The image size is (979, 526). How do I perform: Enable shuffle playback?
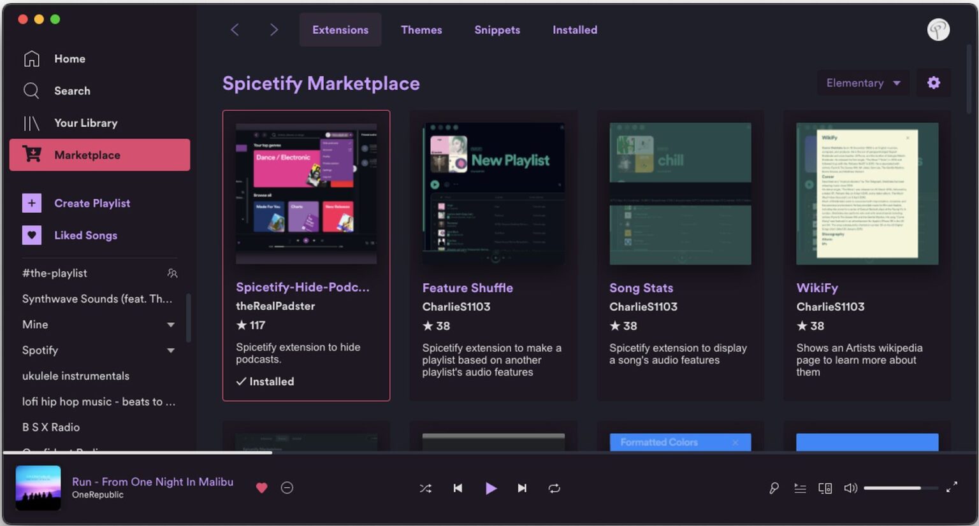(425, 488)
